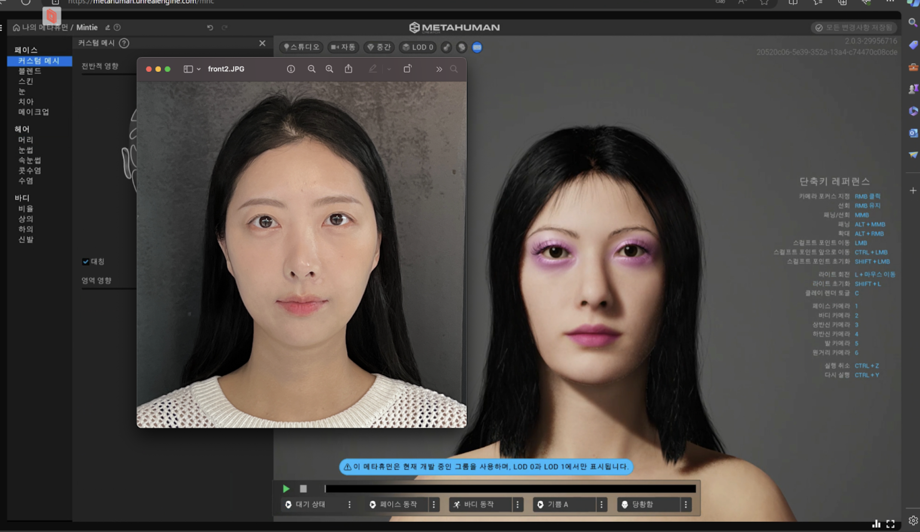Select the 바디 동작 animation button
This screenshot has width=920, height=532.
tap(481, 505)
